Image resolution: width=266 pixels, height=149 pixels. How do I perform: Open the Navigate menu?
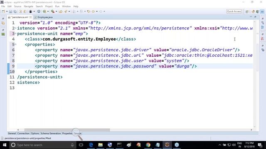point(29,7)
